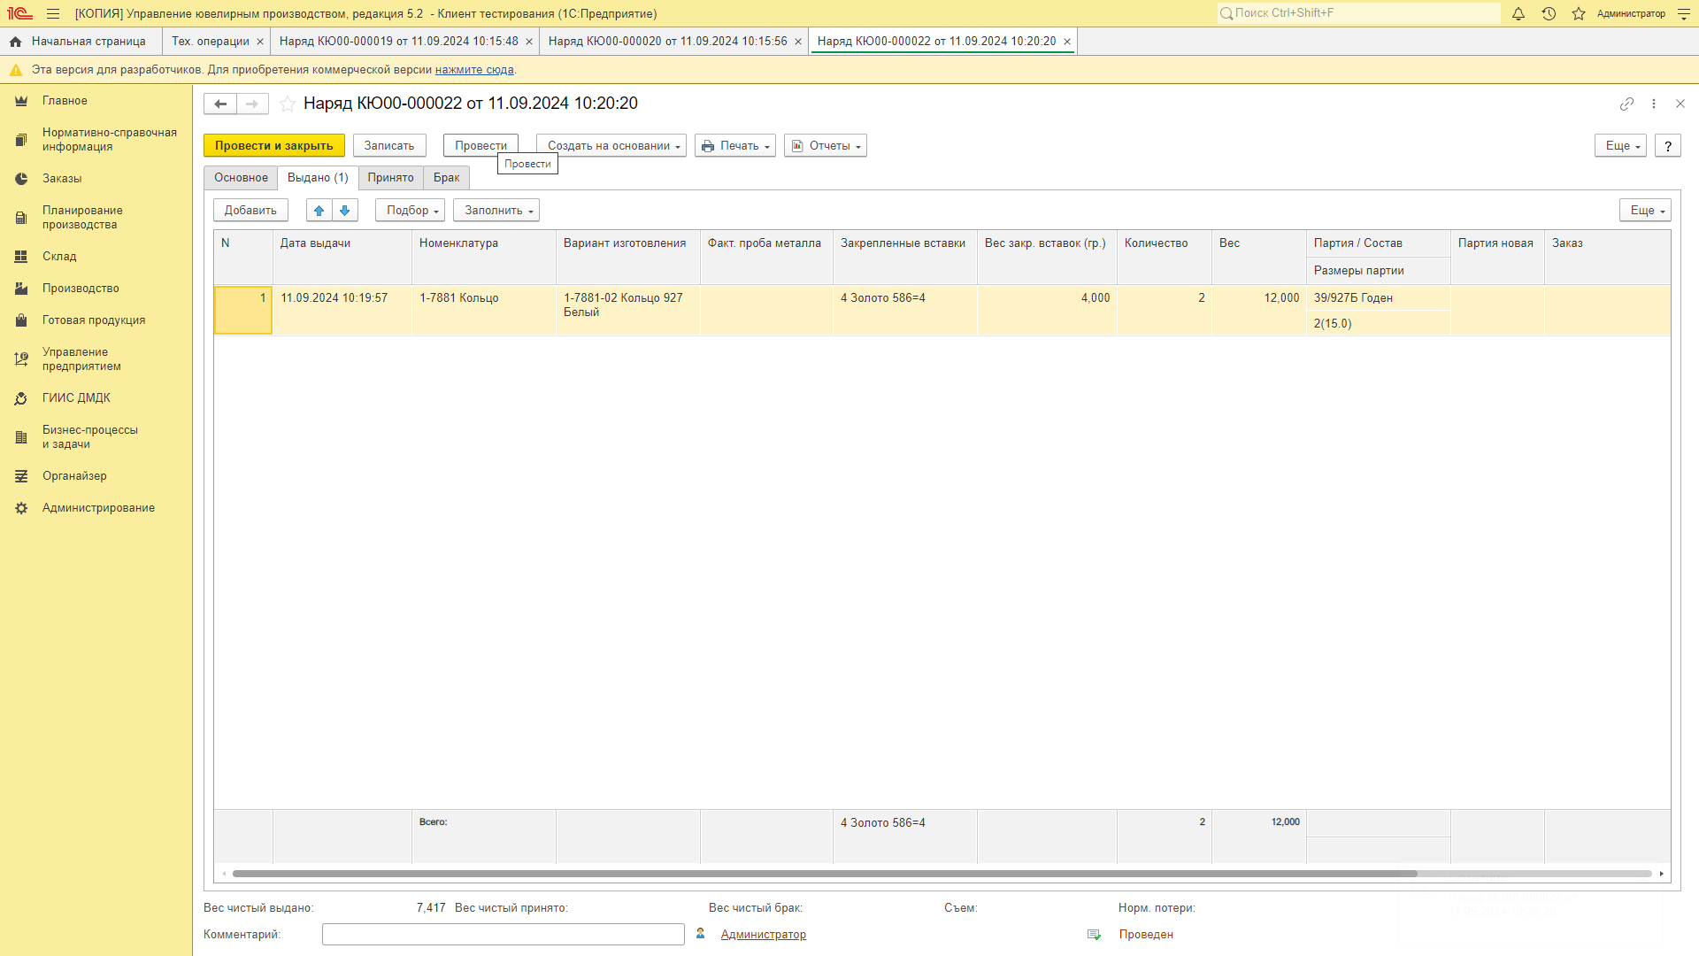This screenshot has height=956, width=1699.
Task: Go forward with the right arrow button
Action: (x=252, y=104)
